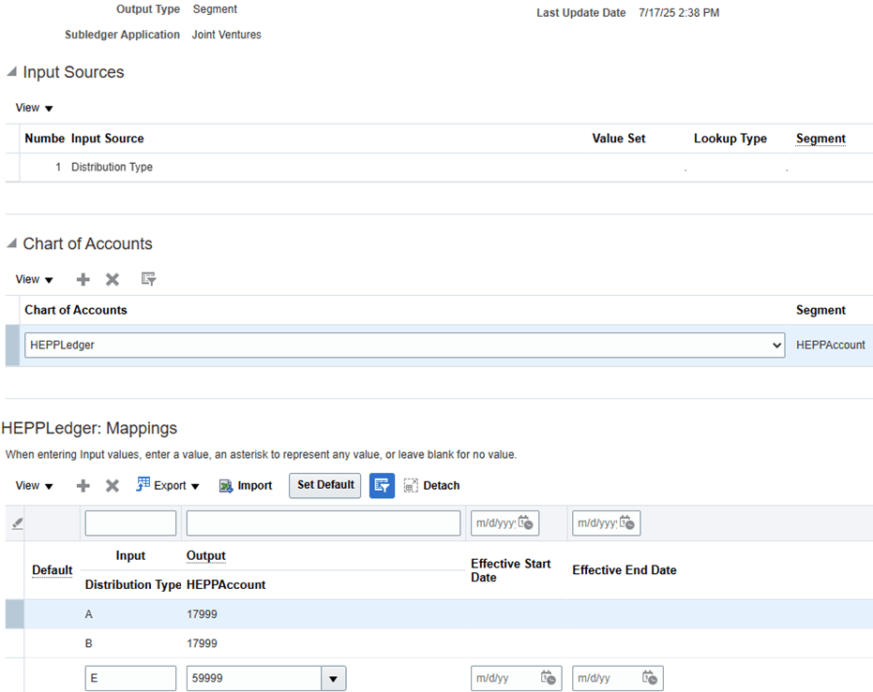Click the Input filter text field
The height and width of the screenshot is (692, 873).
point(130,523)
